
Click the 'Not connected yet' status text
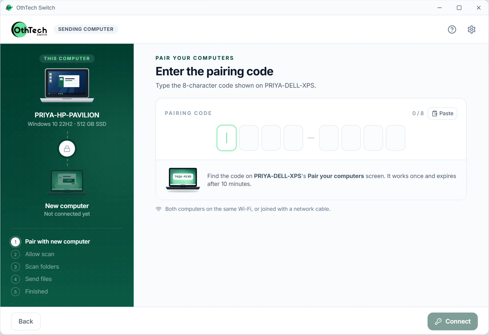[67, 214]
